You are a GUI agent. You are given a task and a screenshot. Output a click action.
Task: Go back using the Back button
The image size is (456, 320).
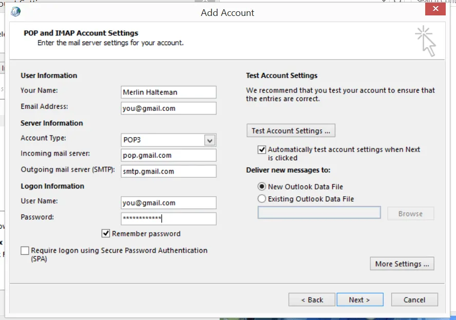pos(312,299)
